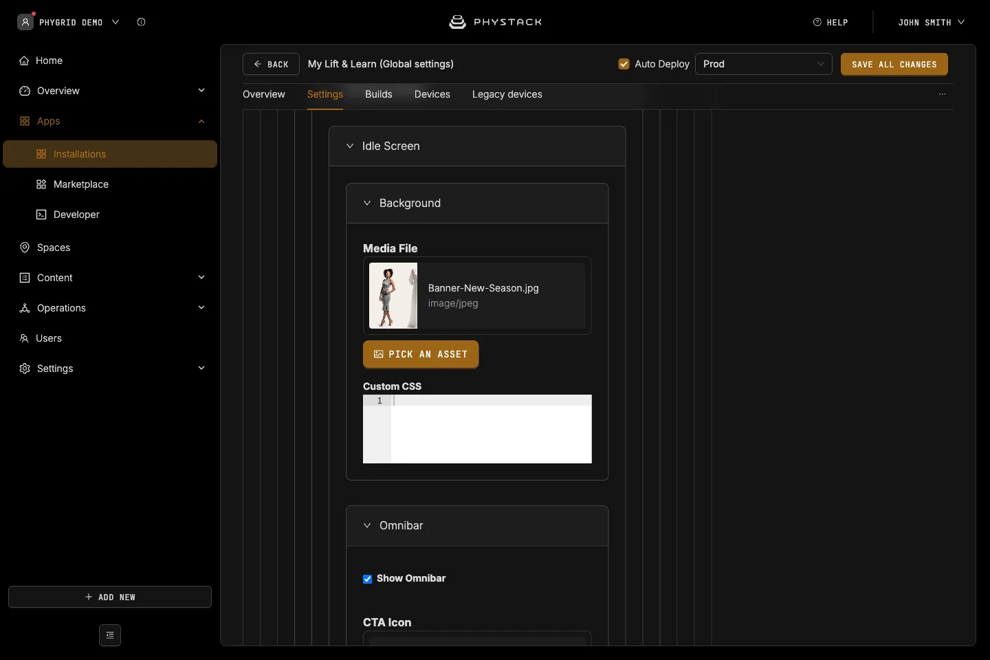Click the Add New button
Image resolution: width=990 pixels, height=660 pixels.
110,597
